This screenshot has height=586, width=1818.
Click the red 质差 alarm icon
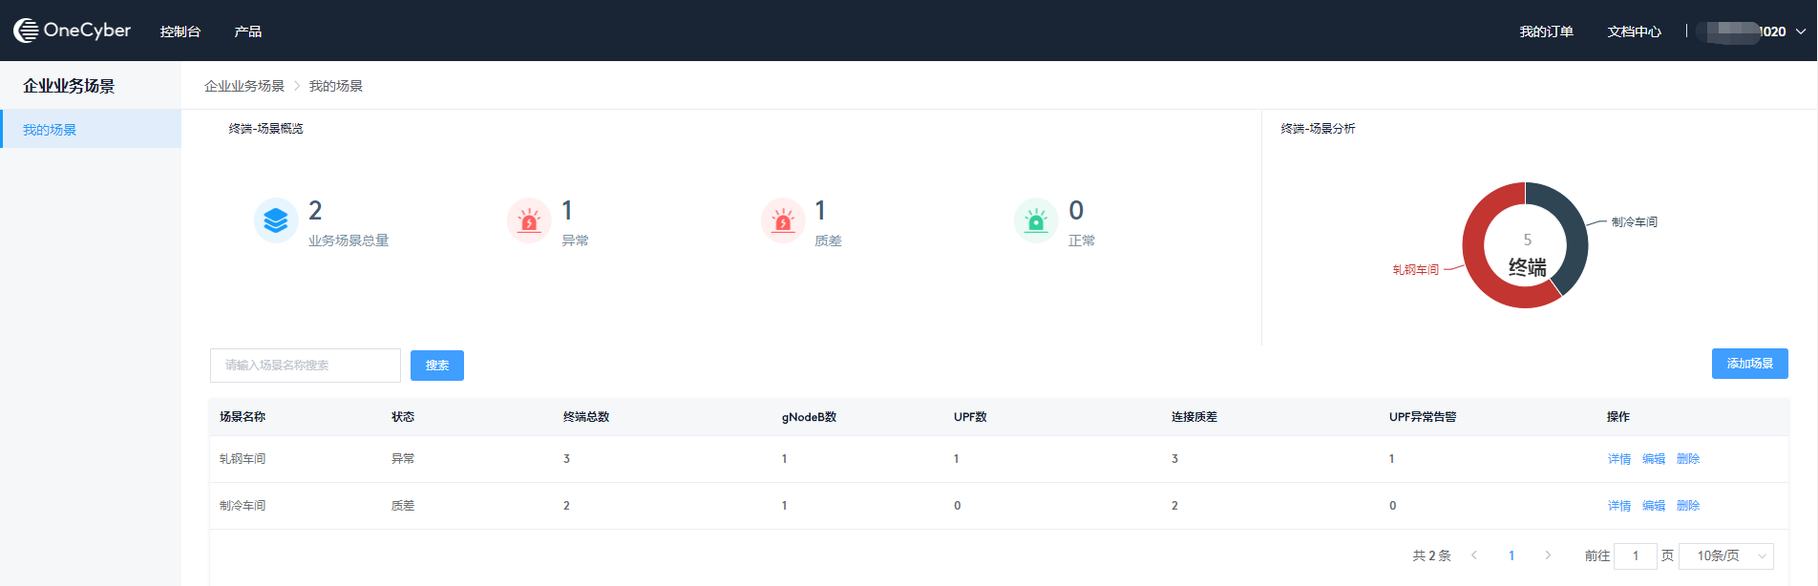[783, 220]
